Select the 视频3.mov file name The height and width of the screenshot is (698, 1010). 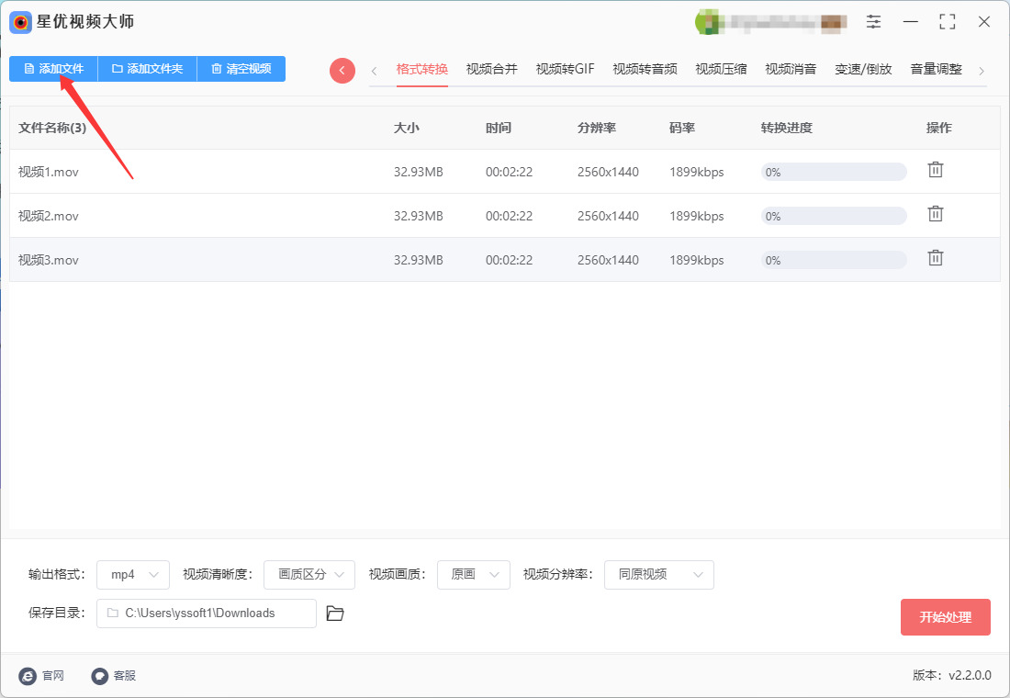49,261
